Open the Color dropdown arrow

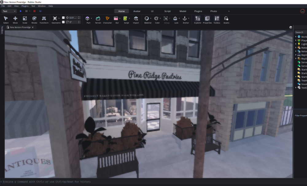click(x=160, y=18)
